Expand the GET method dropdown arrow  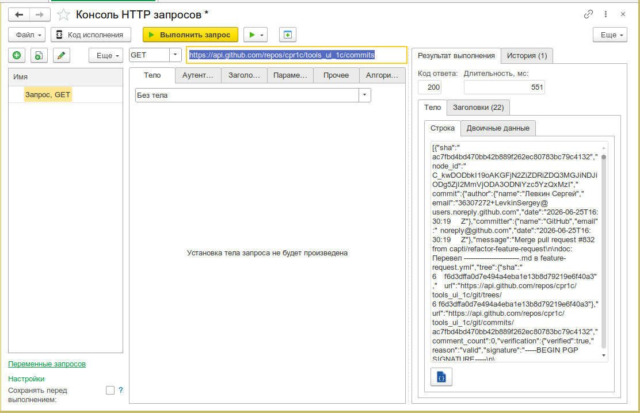[176, 55]
